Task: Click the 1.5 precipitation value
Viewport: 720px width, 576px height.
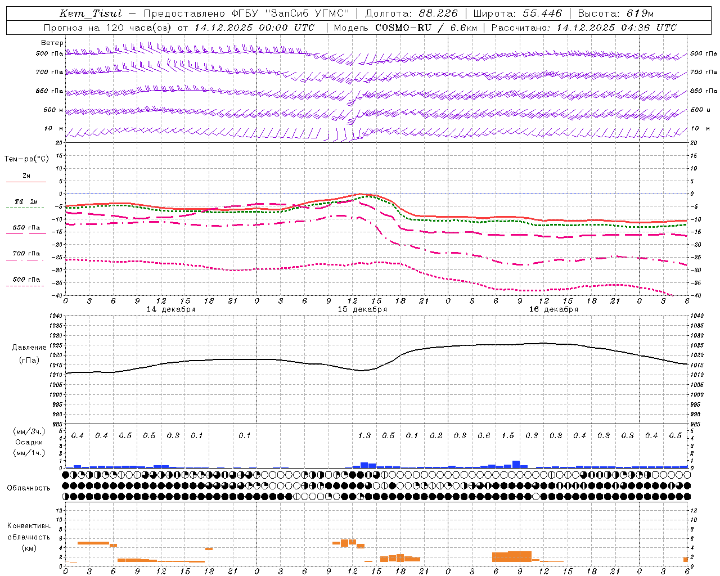Action: [x=508, y=435]
